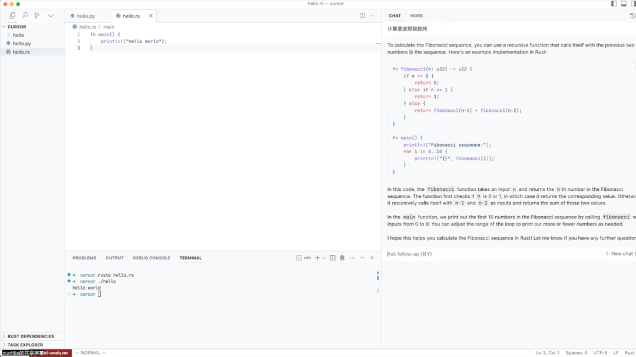This screenshot has height=357, width=636.
Task: Maximize panel with the up chevron
Action: coord(362,258)
